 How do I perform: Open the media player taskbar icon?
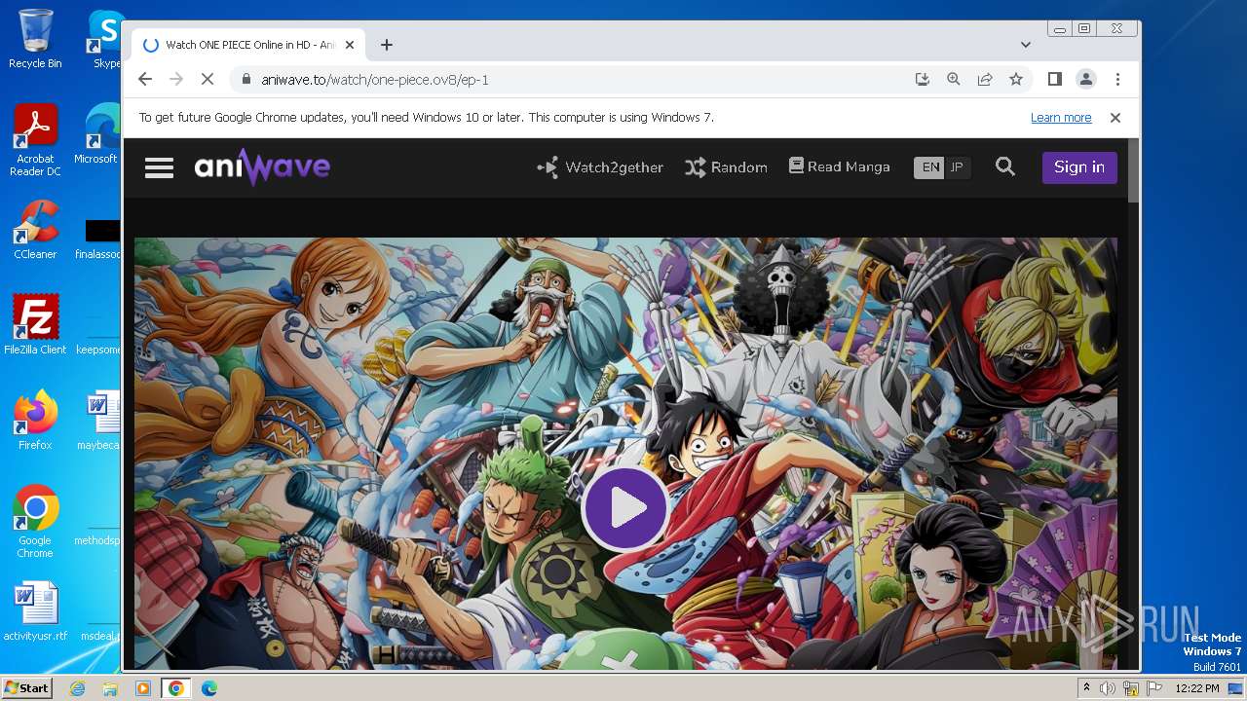pos(143,688)
